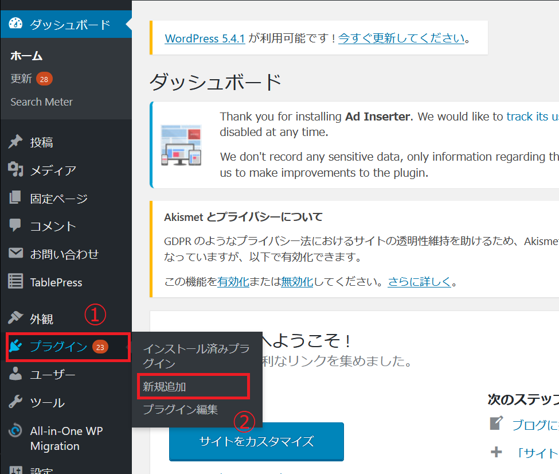
Task: Click the Pages icon beside 固定ページ
Action: click(x=15, y=199)
